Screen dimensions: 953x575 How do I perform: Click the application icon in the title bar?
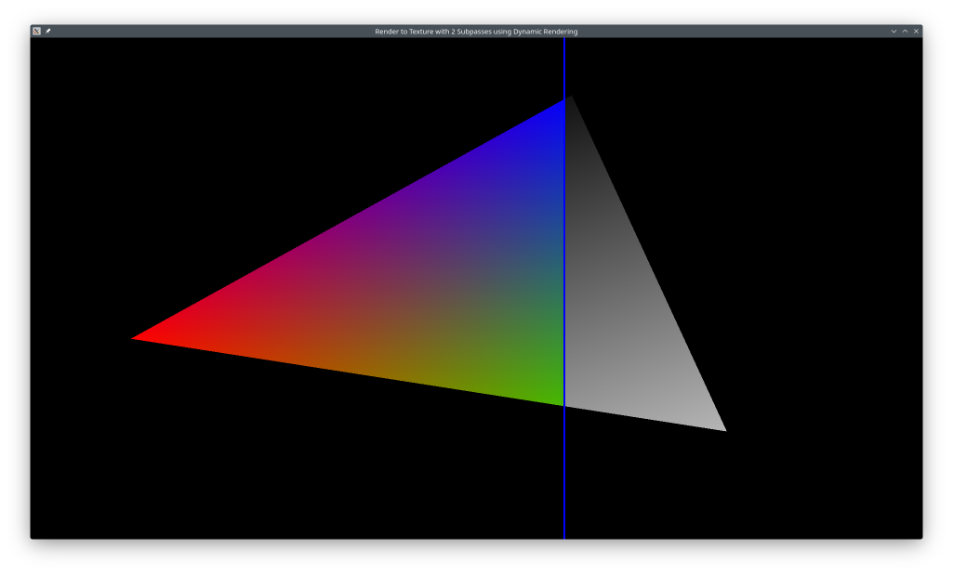pos(36,31)
